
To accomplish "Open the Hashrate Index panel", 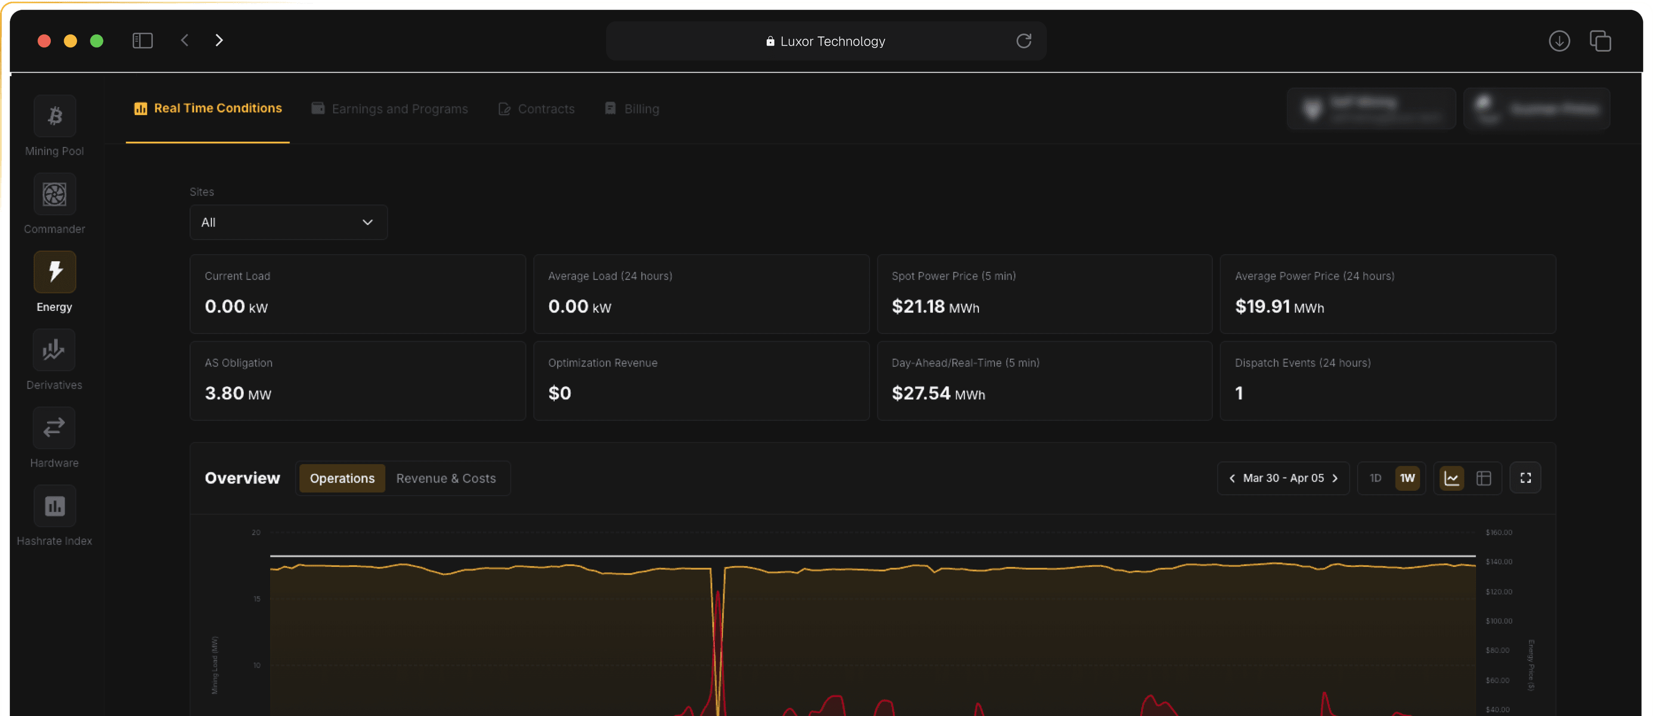I will coord(55,505).
